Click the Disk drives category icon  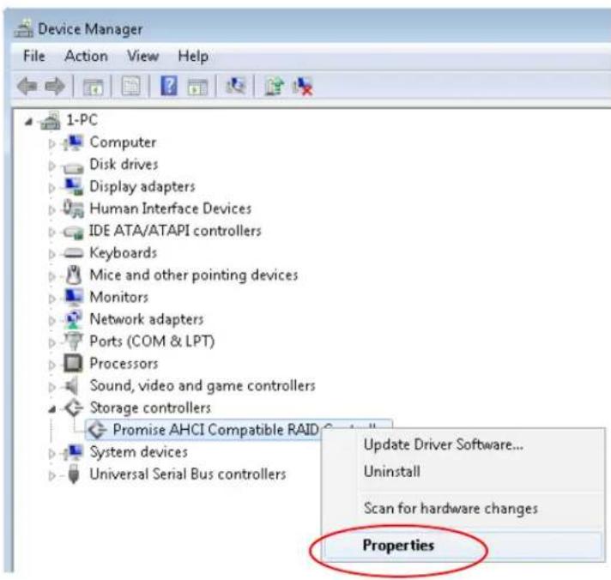click(x=73, y=167)
